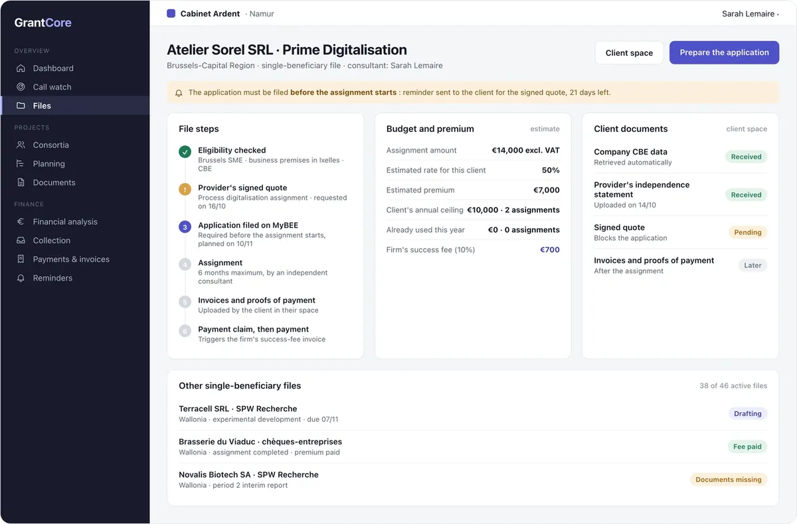The height and width of the screenshot is (524, 797).
Task: Click Prepare the application button
Action: [x=724, y=52]
